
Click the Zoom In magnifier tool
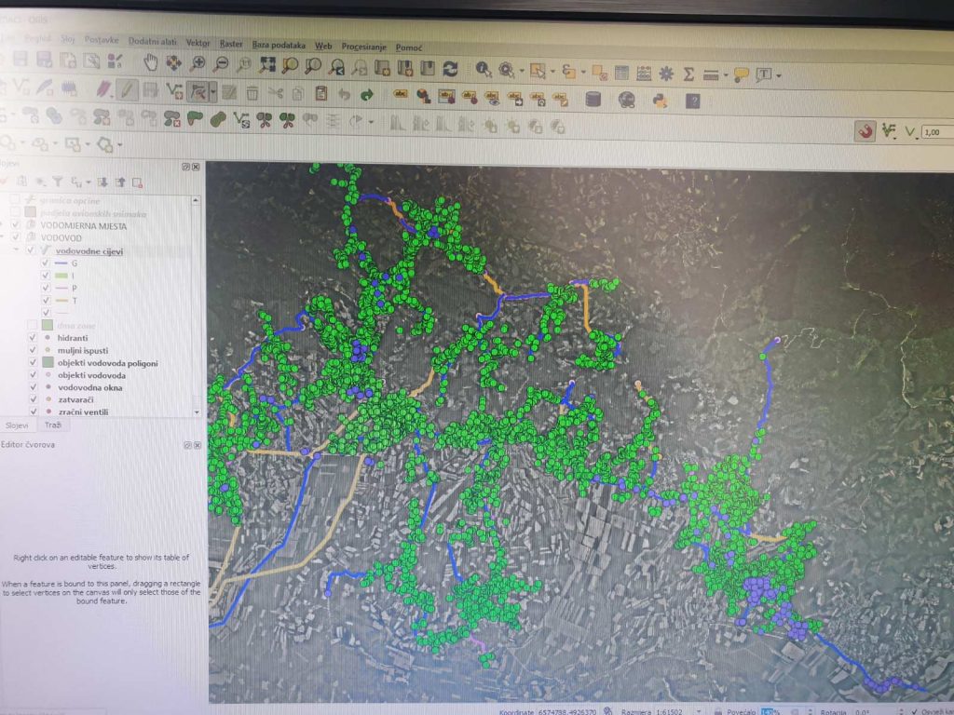tap(198, 62)
